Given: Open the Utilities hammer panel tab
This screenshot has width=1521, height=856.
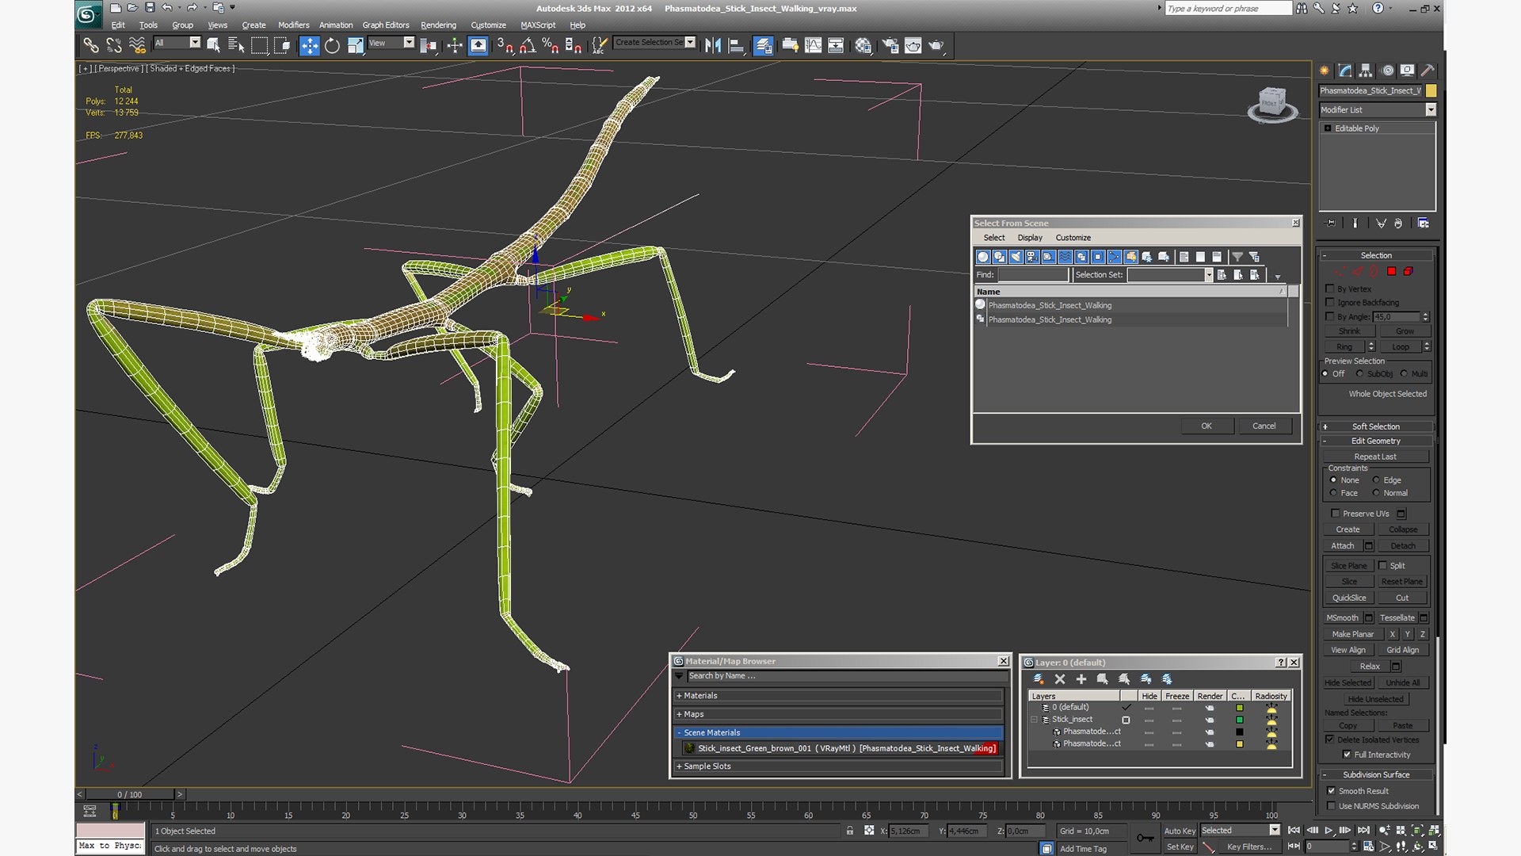Looking at the screenshot, I should pos(1428,71).
